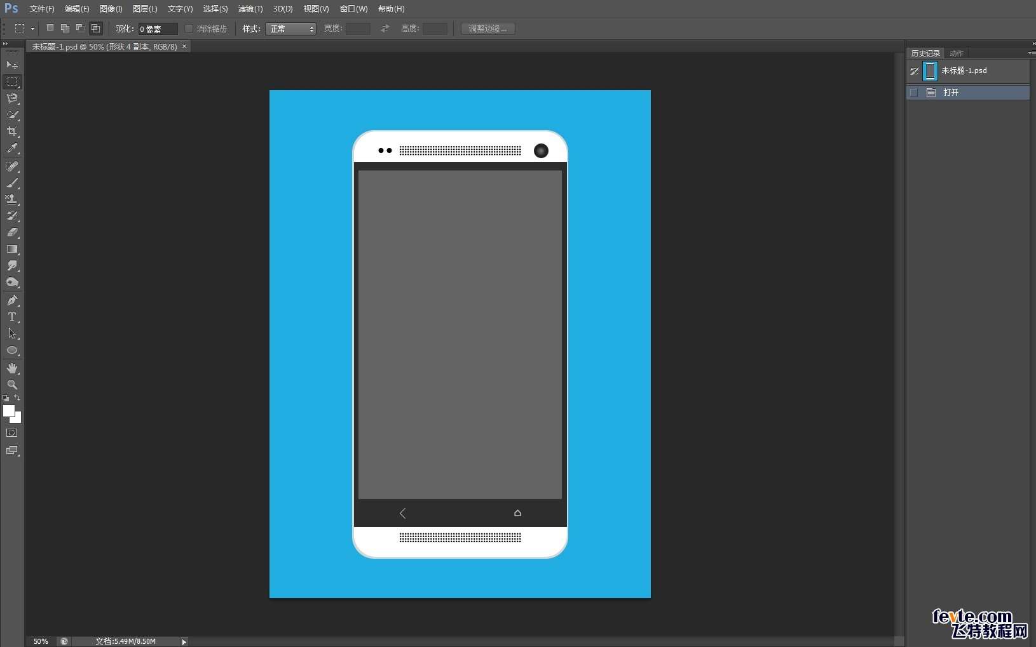The height and width of the screenshot is (647, 1036).
Task: Open the 3D(D) menu
Action: 283,9
